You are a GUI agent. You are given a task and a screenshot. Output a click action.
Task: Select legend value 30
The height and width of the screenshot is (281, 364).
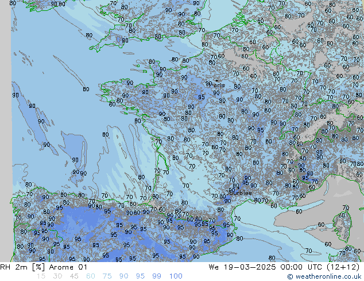point(57,276)
